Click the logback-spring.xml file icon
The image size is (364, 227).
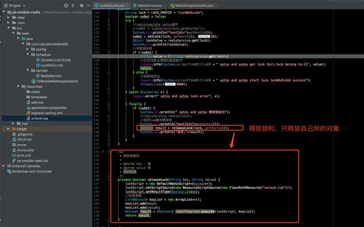(x=28, y=113)
